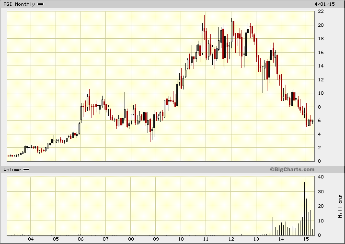
Task: Select the 6 price axis label
Action: 320,121
